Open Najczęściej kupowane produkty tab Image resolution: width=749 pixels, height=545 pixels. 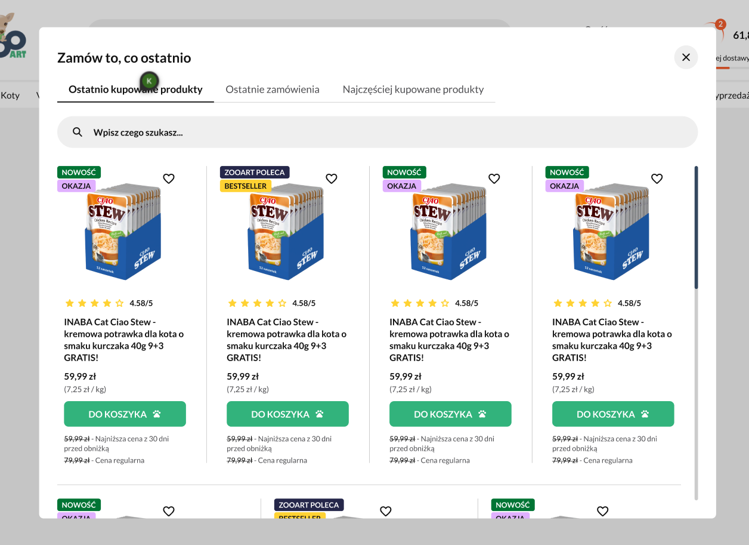point(413,90)
